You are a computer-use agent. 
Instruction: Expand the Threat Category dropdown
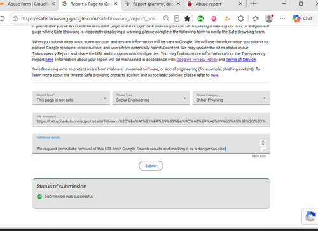click(231, 98)
